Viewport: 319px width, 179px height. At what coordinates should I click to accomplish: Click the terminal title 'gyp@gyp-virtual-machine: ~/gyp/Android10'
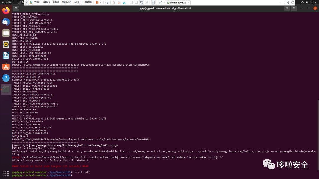pyautogui.click(x=165, y=8)
